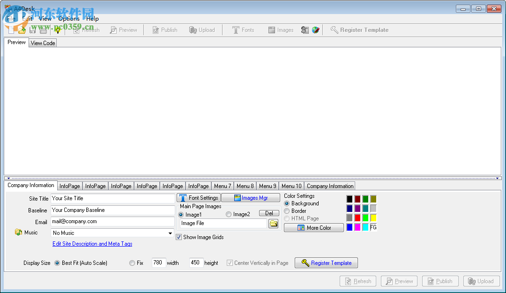506x293 pixels.
Task: Open the Images toolbar item
Action: 281,30
